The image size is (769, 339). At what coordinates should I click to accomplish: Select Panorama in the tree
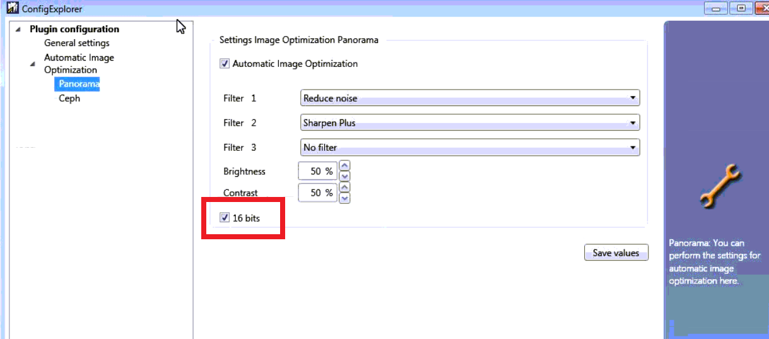(x=77, y=84)
